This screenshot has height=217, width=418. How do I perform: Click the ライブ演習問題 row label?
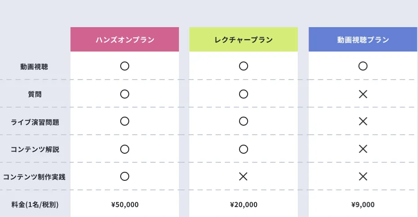(x=34, y=122)
